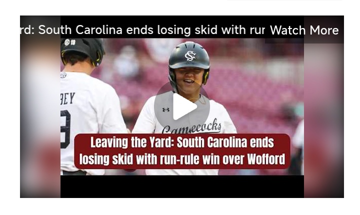Select the red Leaving the Yard caption banner
Screen dimensions: 360x215
click(182, 151)
